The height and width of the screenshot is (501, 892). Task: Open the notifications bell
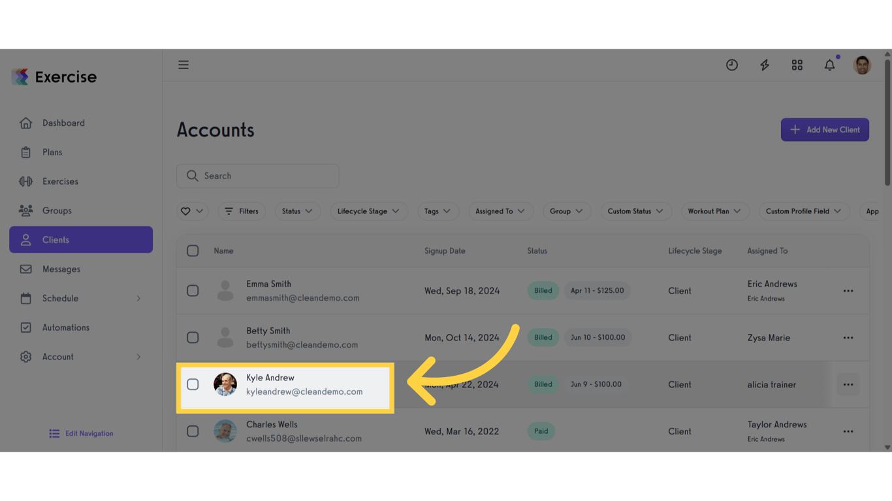829,65
